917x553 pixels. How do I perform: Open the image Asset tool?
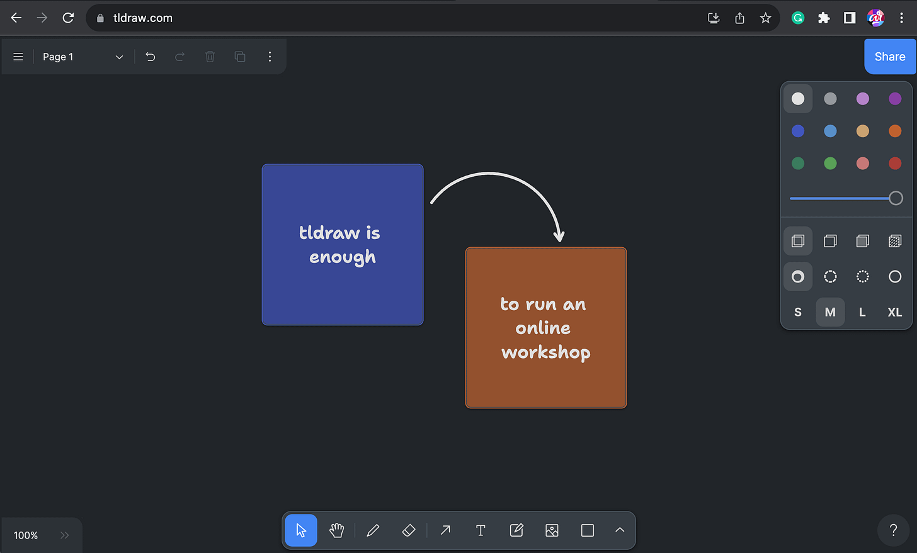pyautogui.click(x=552, y=530)
